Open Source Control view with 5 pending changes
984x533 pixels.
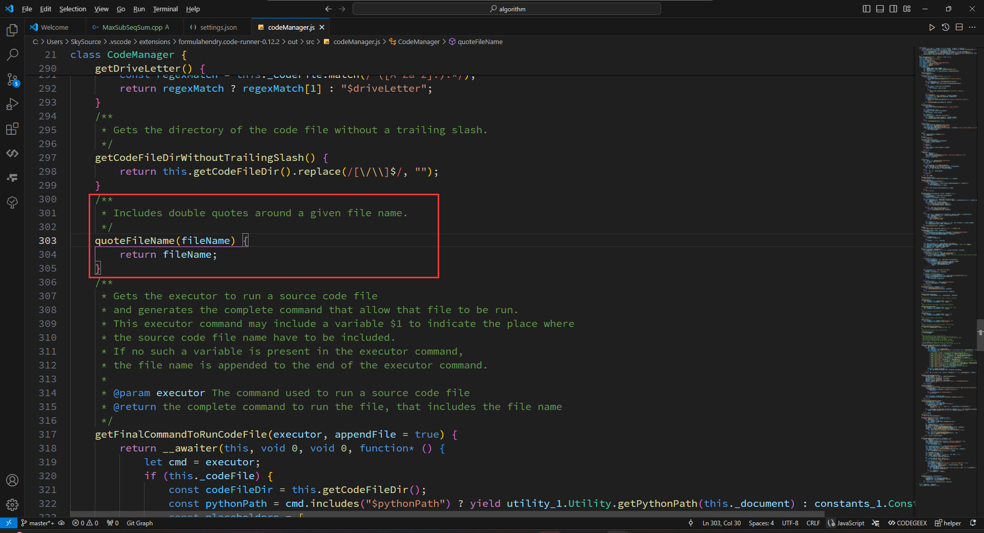point(12,79)
